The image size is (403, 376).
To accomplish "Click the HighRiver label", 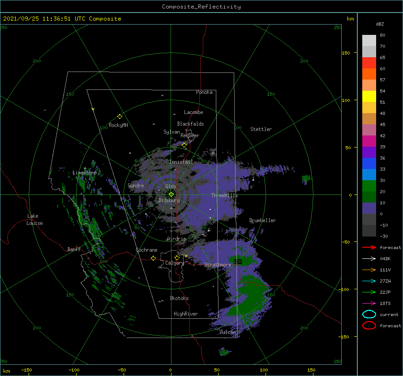I will click(x=185, y=314).
